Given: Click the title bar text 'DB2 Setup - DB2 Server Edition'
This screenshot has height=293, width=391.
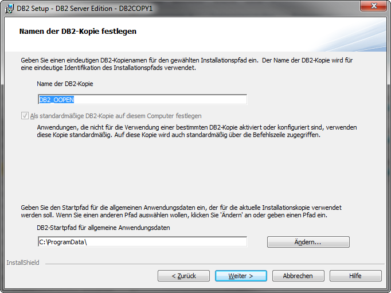Looking at the screenshot, I should pos(65,9).
